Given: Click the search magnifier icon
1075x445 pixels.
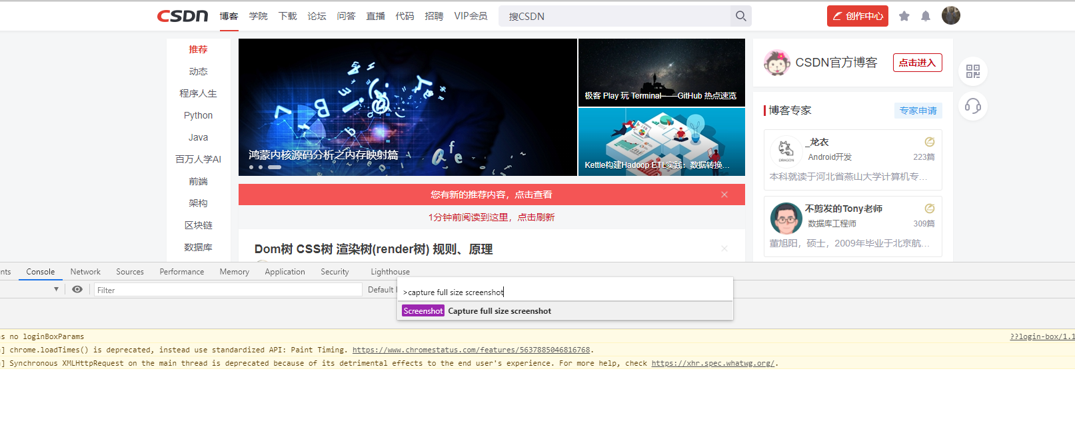Looking at the screenshot, I should (x=741, y=16).
